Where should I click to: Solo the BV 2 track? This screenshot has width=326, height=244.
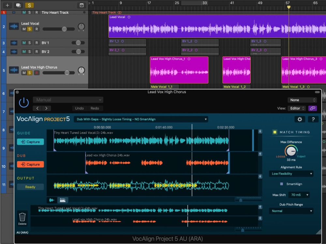30,52
